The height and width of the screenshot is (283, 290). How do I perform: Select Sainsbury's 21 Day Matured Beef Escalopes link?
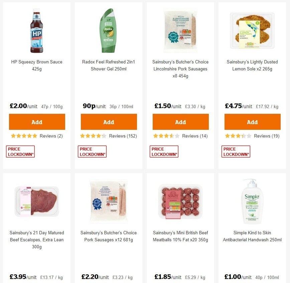coord(37,240)
